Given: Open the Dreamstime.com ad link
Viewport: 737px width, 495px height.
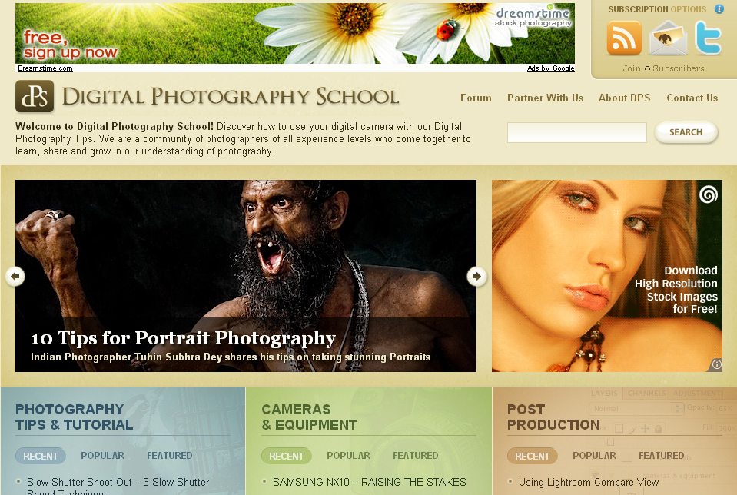Looking at the screenshot, I should 45,68.
